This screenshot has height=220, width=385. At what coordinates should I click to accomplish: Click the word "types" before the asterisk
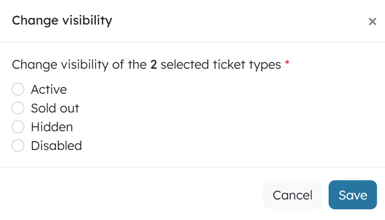pos(266,65)
